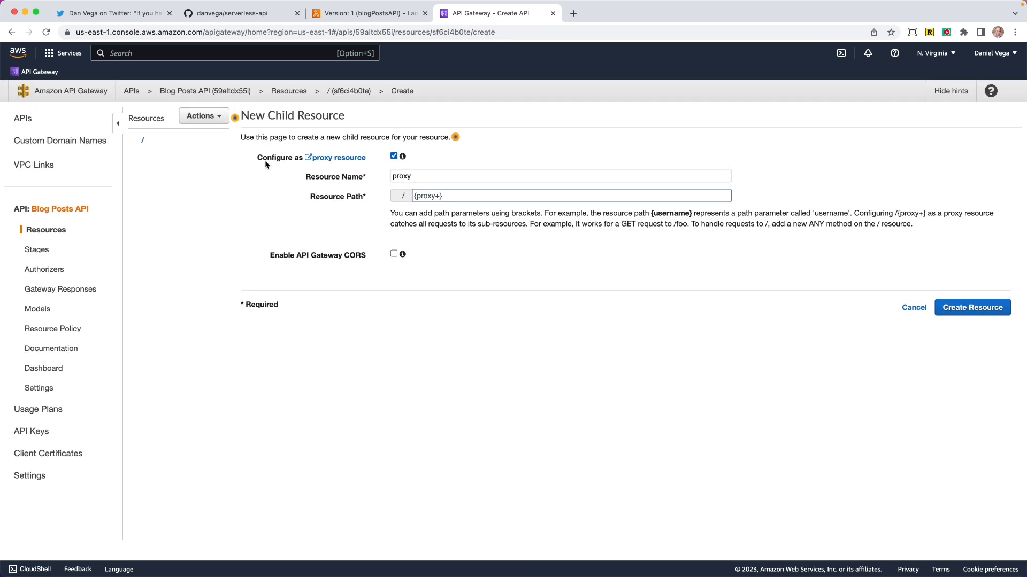Click the Create Resource button
The width and height of the screenshot is (1027, 577).
click(x=972, y=307)
